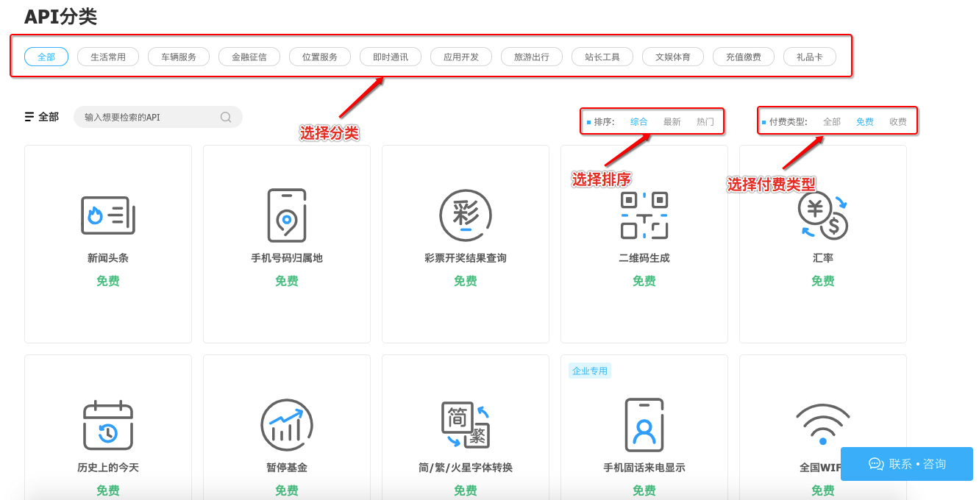Open the 历史上的今天 calendar icon
Viewport: 979px width, 500px height.
[108, 425]
